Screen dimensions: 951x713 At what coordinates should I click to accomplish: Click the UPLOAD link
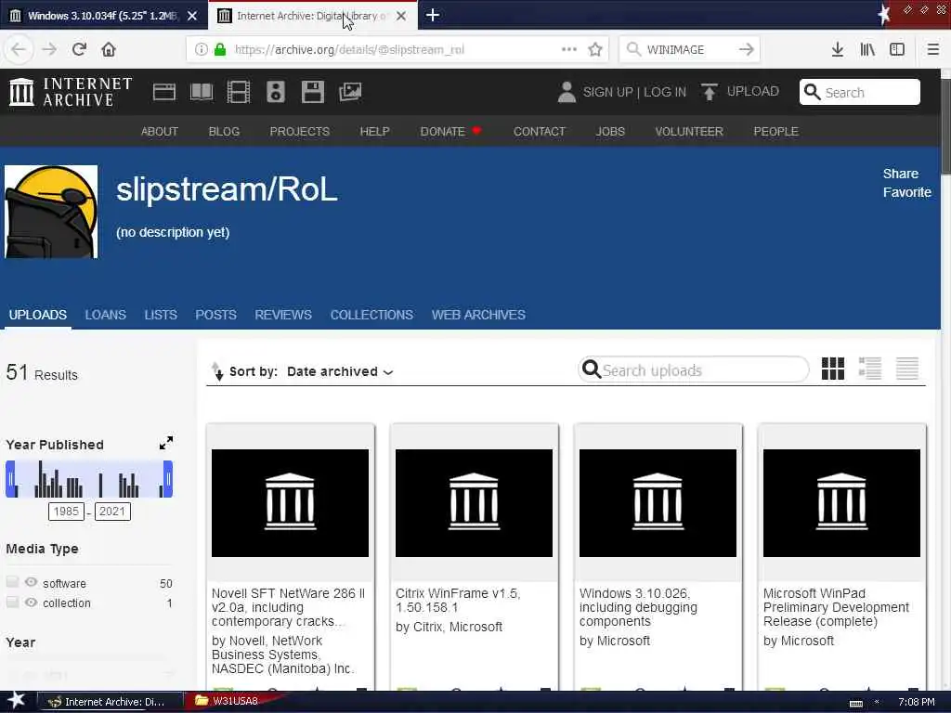click(x=752, y=92)
